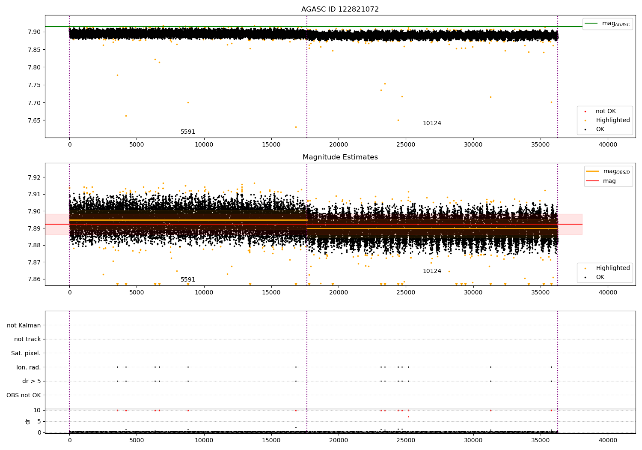The height and width of the screenshot is (450, 642).
Task: Click the 'not Kalman' row label
Action: coord(24,325)
